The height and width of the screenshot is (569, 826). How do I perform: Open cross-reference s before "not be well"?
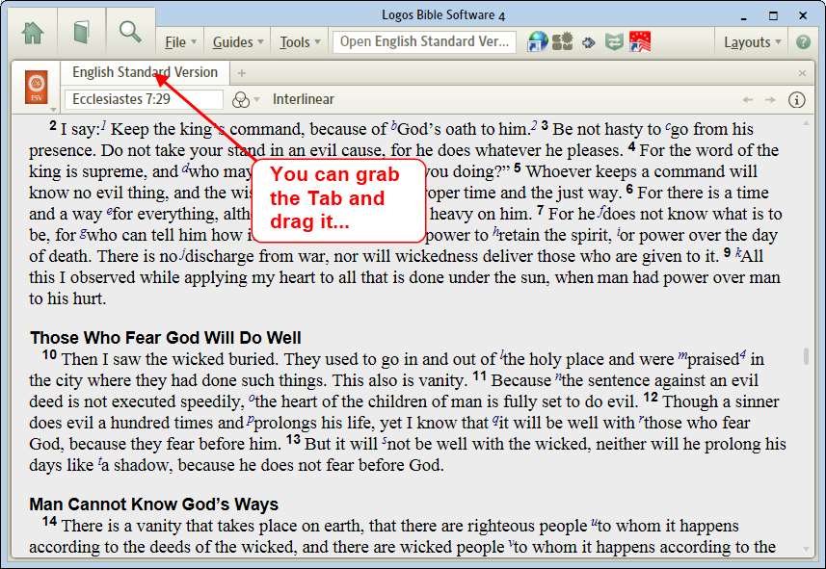point(385,441)
